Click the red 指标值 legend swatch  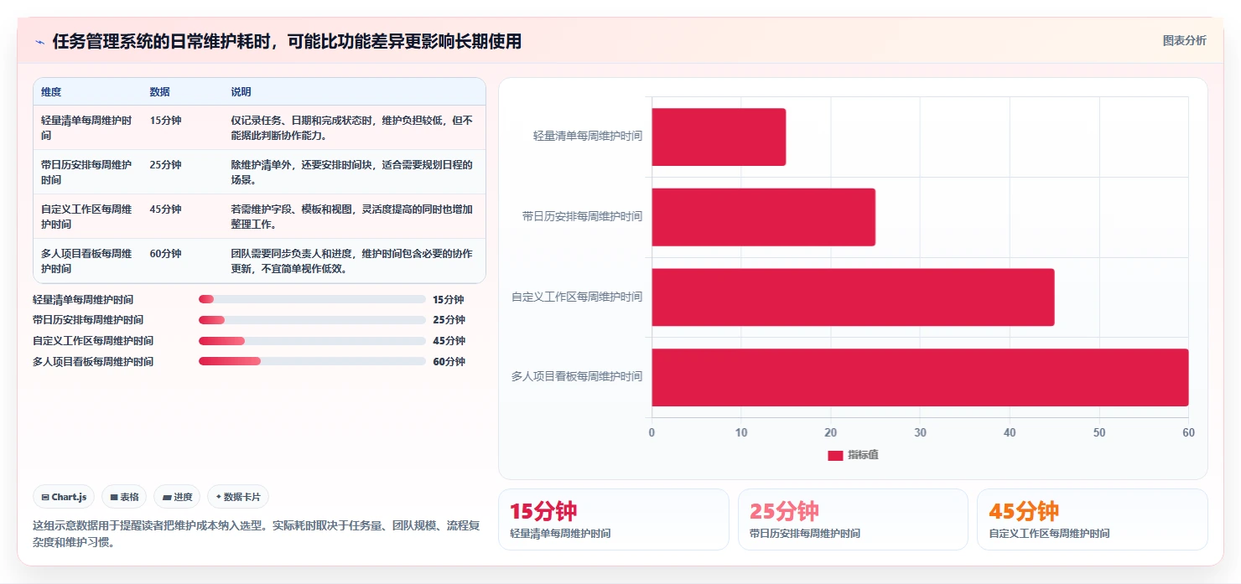coord(835,455)
